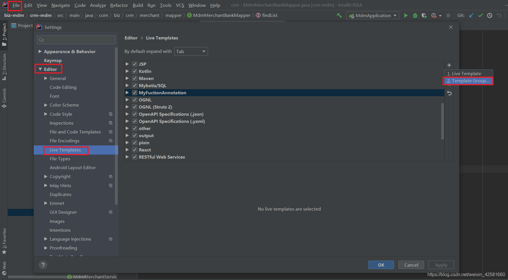Image resolution: width=508 pixels, height=280 pixels.
Task: Uncheck the JSP template group checkbox
Action: pyautogui.click(x=135, y=64)
